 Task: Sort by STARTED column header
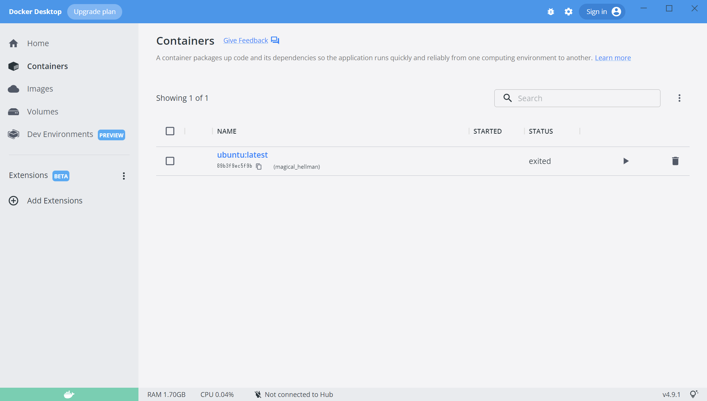pos(487,131)
